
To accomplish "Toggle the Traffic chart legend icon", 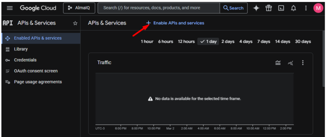I will click(278, 63).
